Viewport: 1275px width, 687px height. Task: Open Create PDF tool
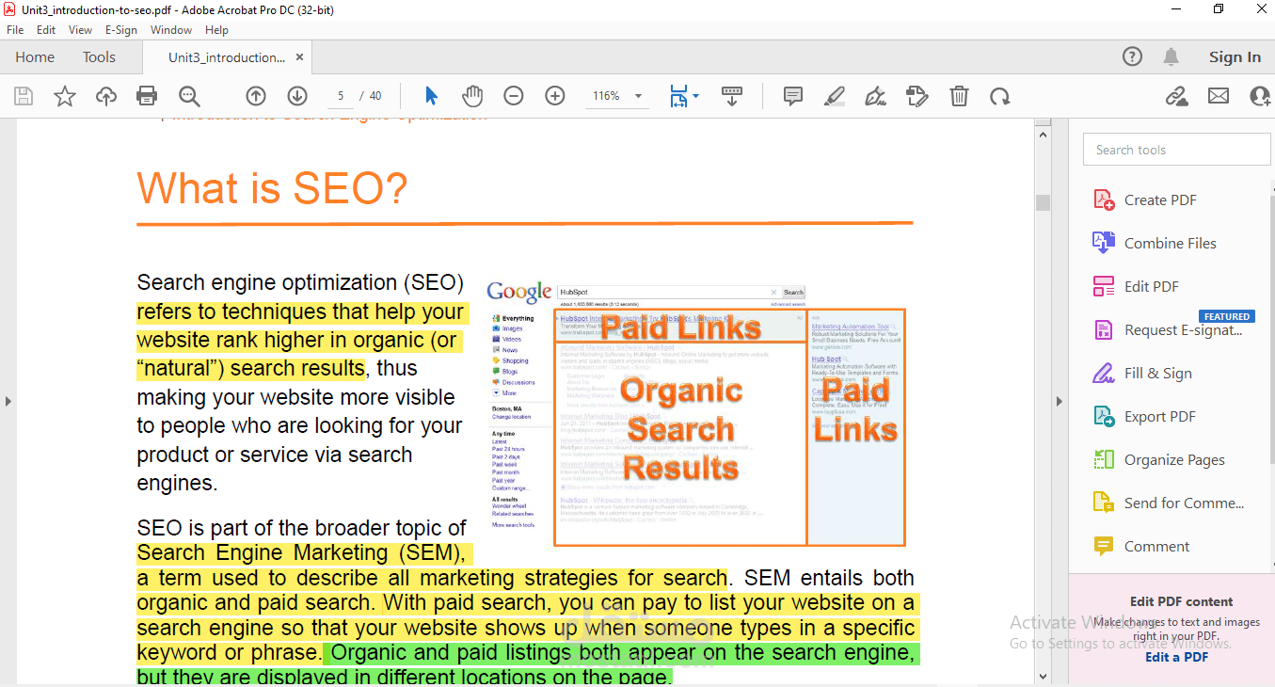tap(1160, 200)
